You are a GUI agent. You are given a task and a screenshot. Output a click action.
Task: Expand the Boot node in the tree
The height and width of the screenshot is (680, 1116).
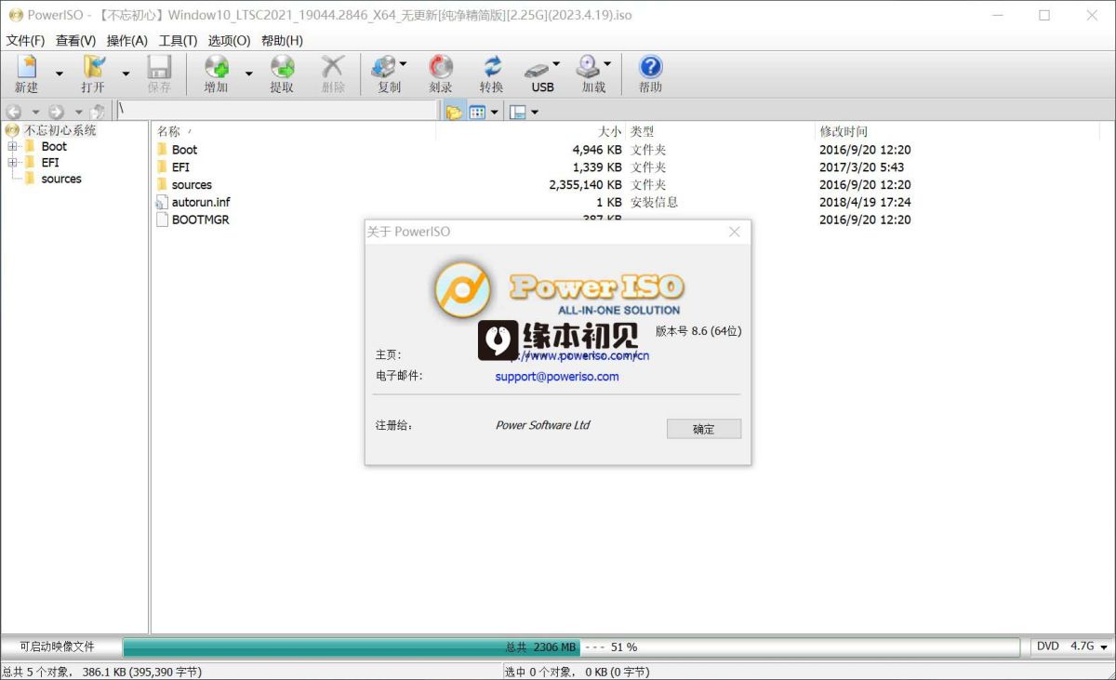pyautogui.click(x=12, y=146)
